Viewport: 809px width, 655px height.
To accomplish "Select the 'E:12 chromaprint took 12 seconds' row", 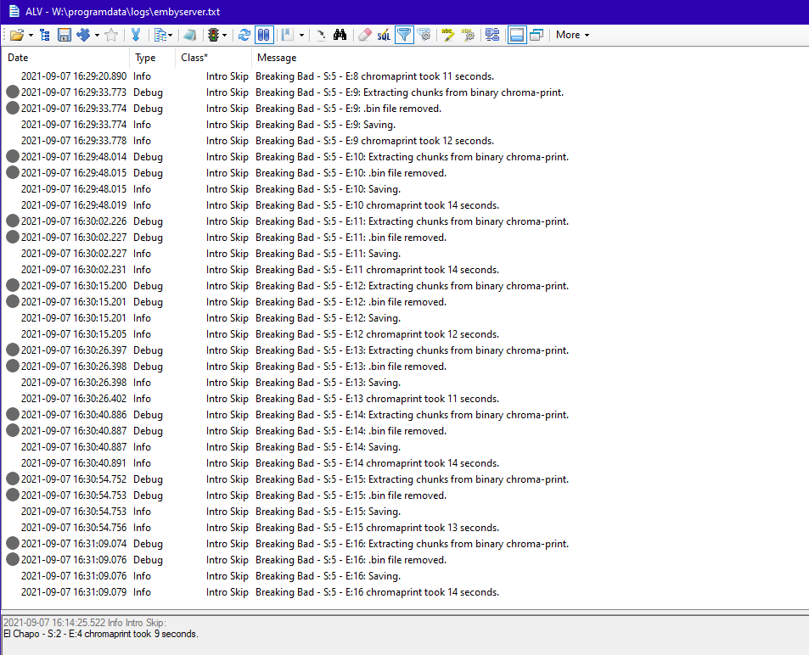I will click(x=404, y=334).
